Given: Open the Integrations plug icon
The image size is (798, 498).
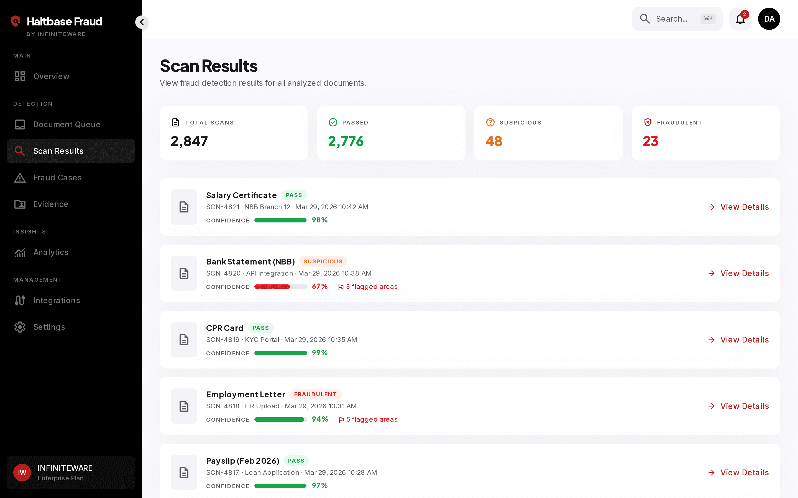Looking at the screenshot, I should [20, 300].
